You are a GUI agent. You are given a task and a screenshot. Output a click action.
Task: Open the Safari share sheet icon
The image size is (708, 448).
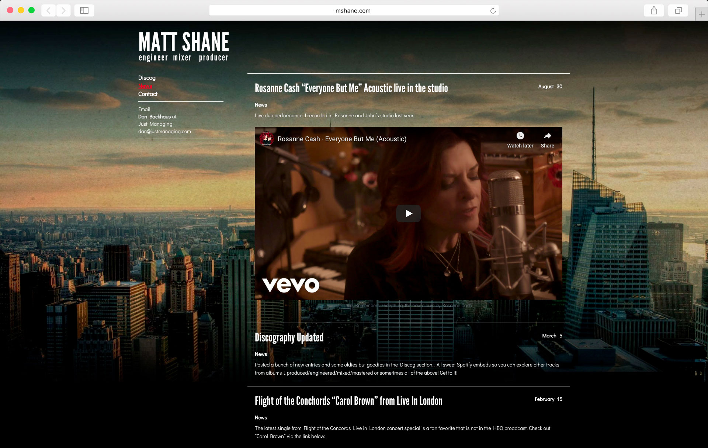654,10
